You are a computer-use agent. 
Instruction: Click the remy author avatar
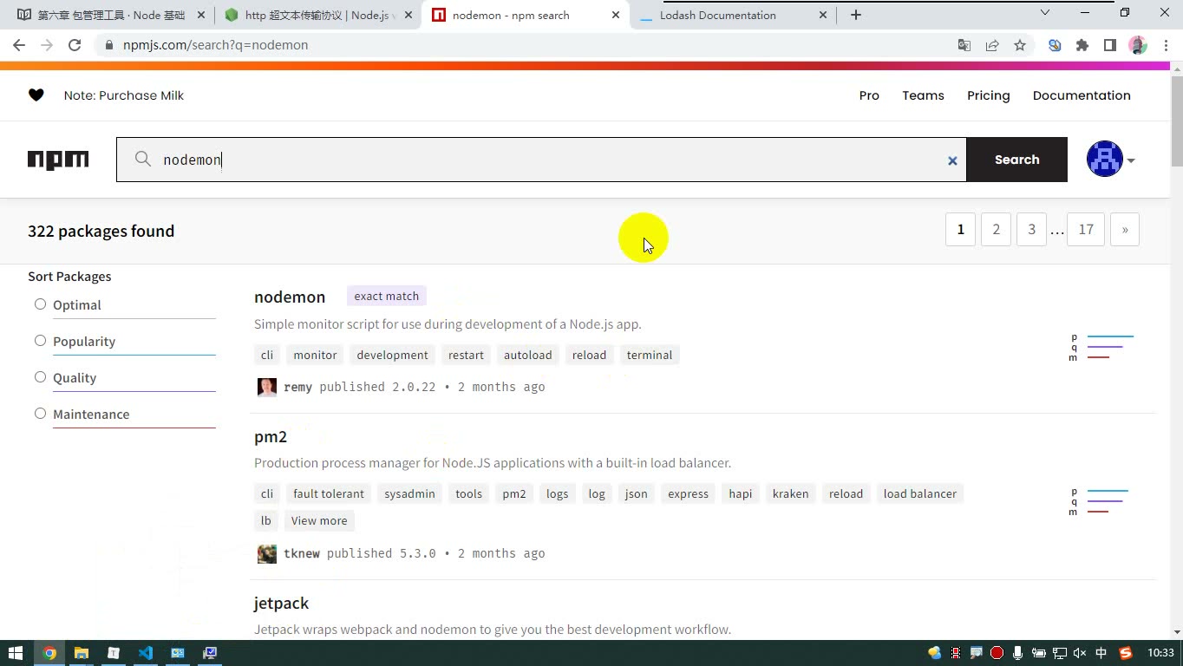pyautogui.click(x=267, y=387)
